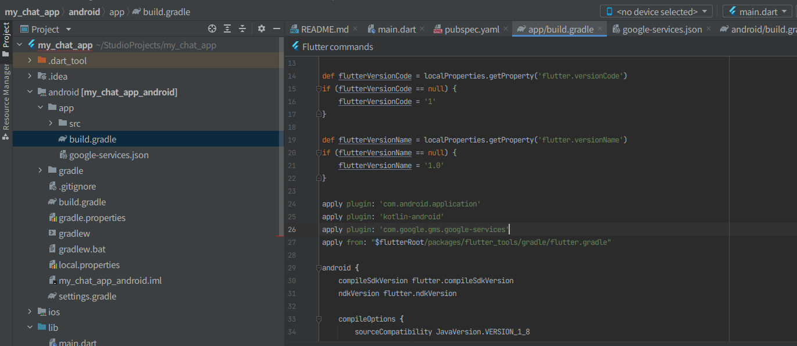Viewport: 797px width, 346px height.
Task: Click android in the breadcrumb path
Action: click(84, 12)
